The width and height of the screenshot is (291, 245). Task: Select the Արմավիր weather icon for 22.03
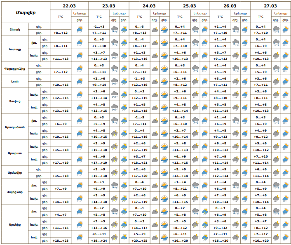pyautogui.click(x=80, y=172)
